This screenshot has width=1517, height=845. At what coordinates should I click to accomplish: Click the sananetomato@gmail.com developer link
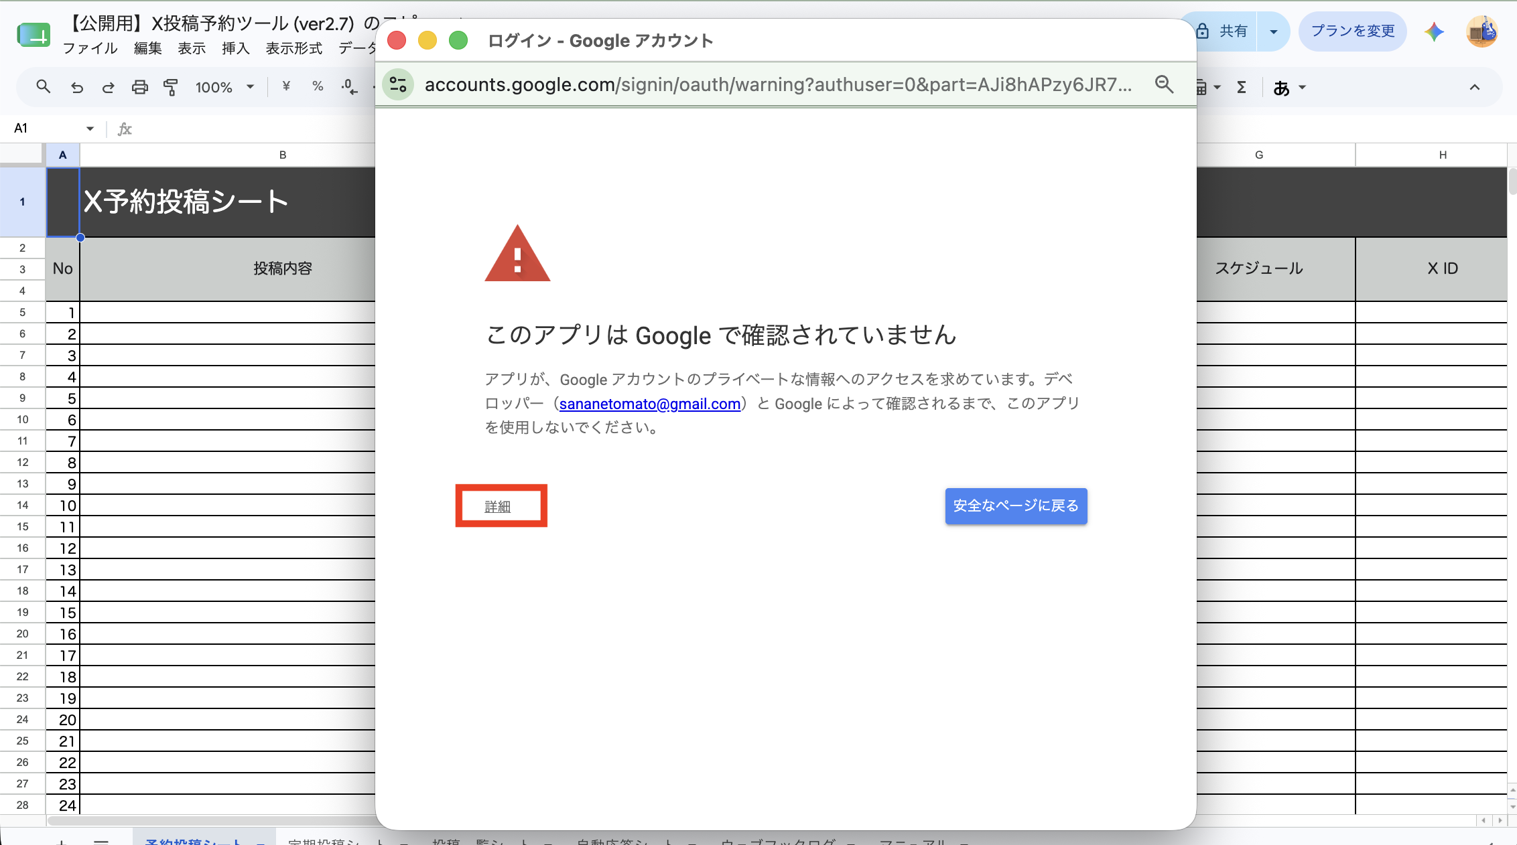point(649,404)
